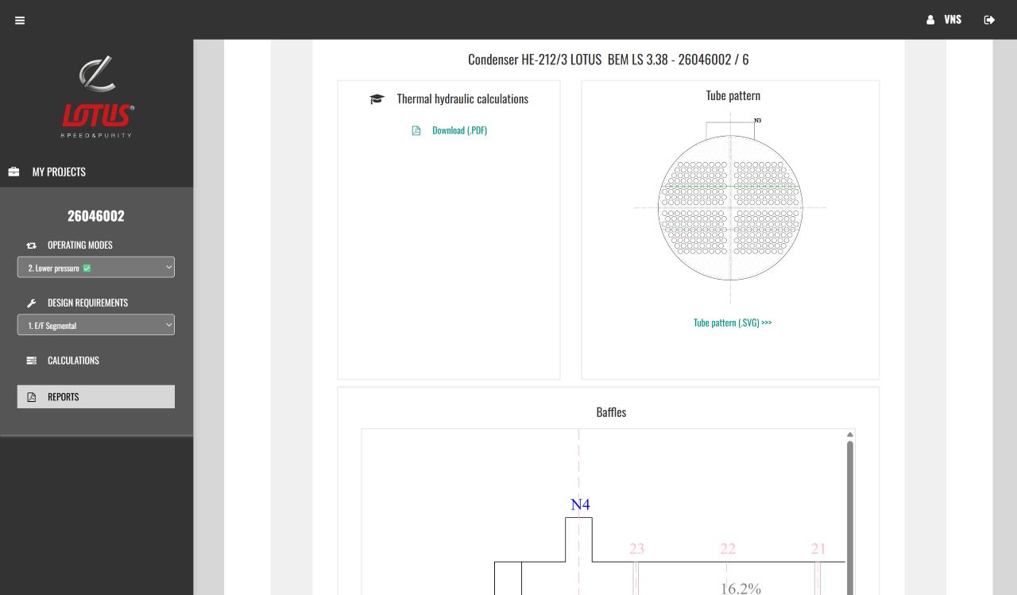Click the baffles drawing scrollbar up arrow

[850, 435]
